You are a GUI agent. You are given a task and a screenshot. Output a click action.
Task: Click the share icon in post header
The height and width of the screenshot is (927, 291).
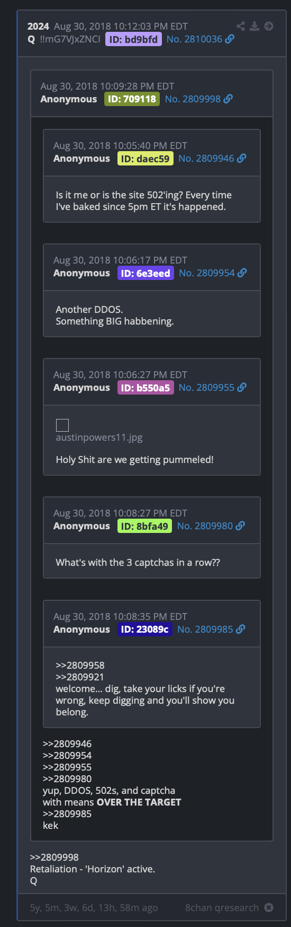pyautogui.click(x=241, y=26)
